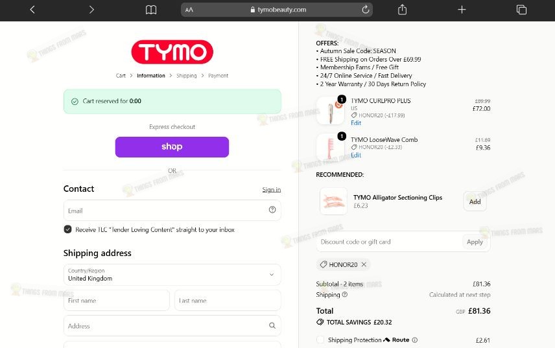
Task: Remove the HONOR20 discount code
Action: [364, 264]
